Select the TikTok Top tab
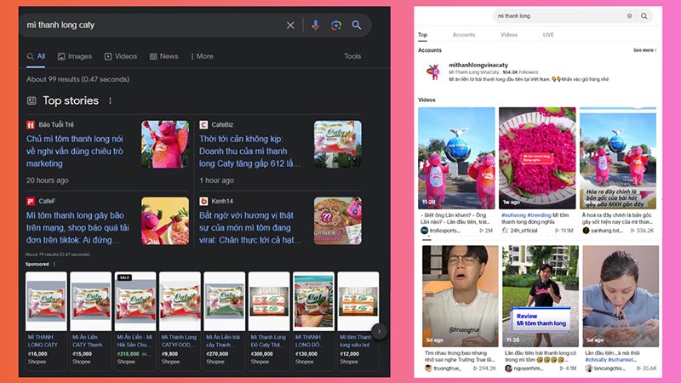Image resolution: width=681 pixels, height=383 pixels. (x=422, y=35)
